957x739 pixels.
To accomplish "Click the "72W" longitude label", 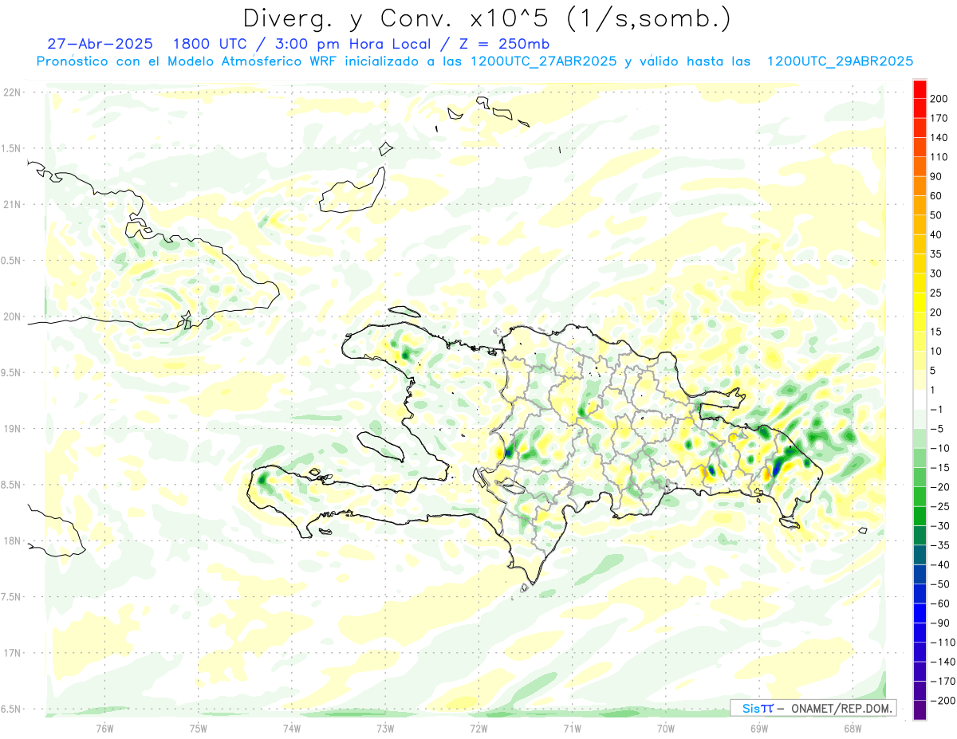I will (x=478, y=729).
